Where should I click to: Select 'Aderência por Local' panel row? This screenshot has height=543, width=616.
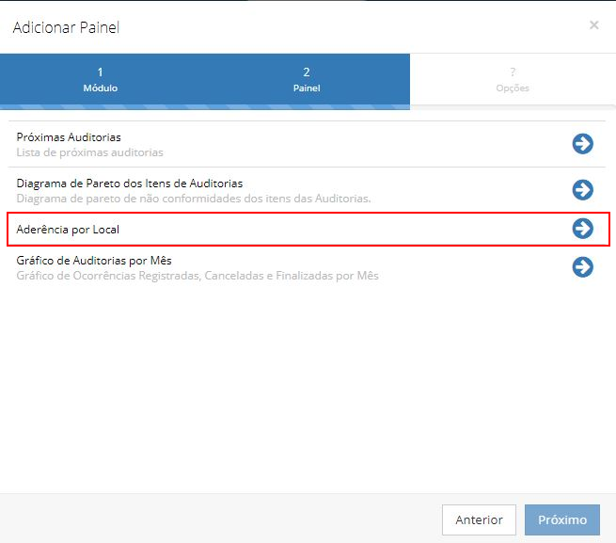(x=308, y=230)
